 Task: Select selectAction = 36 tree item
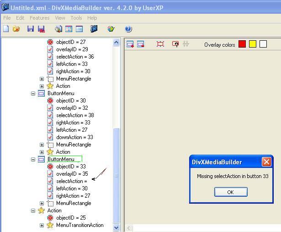tap(75, 57)
